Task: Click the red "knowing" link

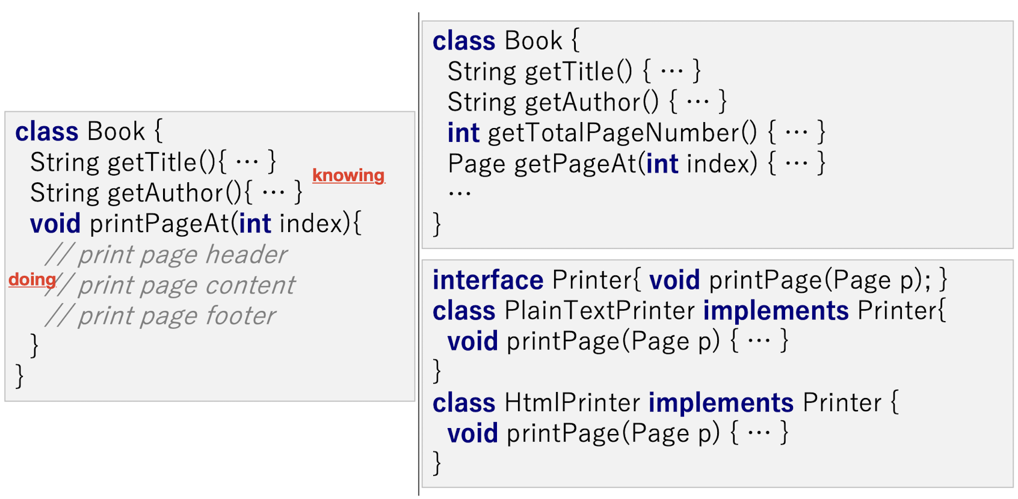Action: click(x=348, y=176)
